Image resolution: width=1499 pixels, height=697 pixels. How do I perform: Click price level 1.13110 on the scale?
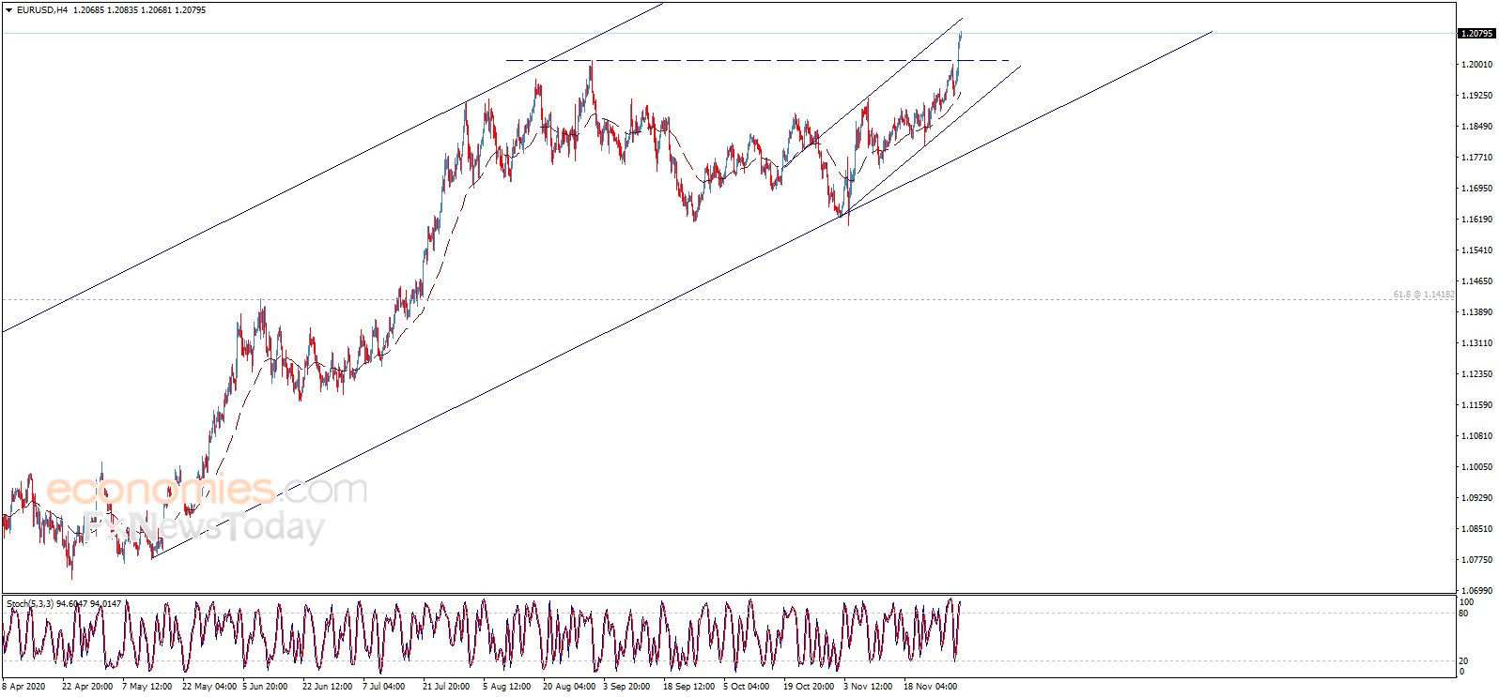[1477, 343]
